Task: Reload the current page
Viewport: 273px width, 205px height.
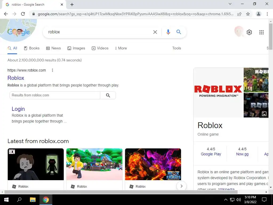Action: 23,14
